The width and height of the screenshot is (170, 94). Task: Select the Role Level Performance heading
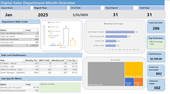(x=41, y=55)
